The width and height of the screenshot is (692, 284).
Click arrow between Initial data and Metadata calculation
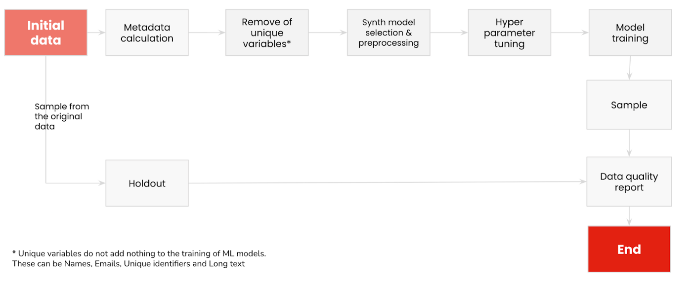(x=96, y=33)
